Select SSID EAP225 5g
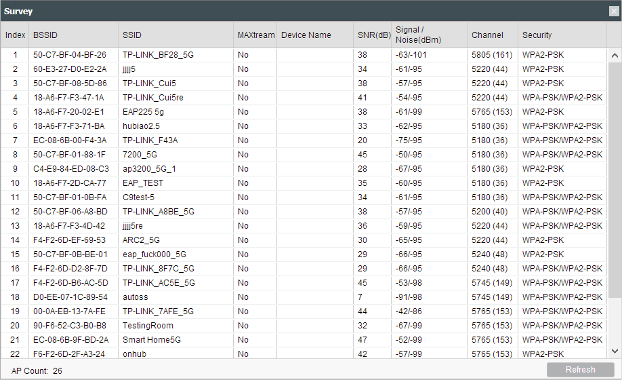The height and width of the screenshot is (380, 622). point(143,112)
